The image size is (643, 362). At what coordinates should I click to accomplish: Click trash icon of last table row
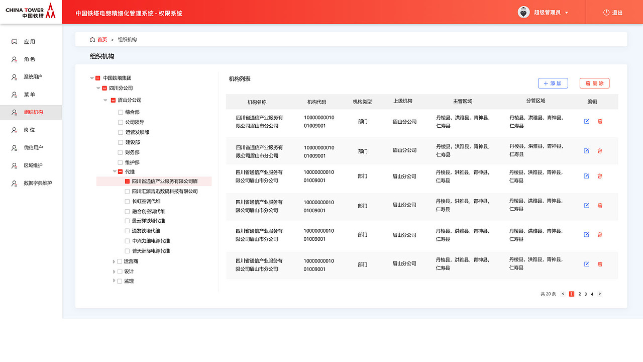pyautogui.click(x=600, y=264)
